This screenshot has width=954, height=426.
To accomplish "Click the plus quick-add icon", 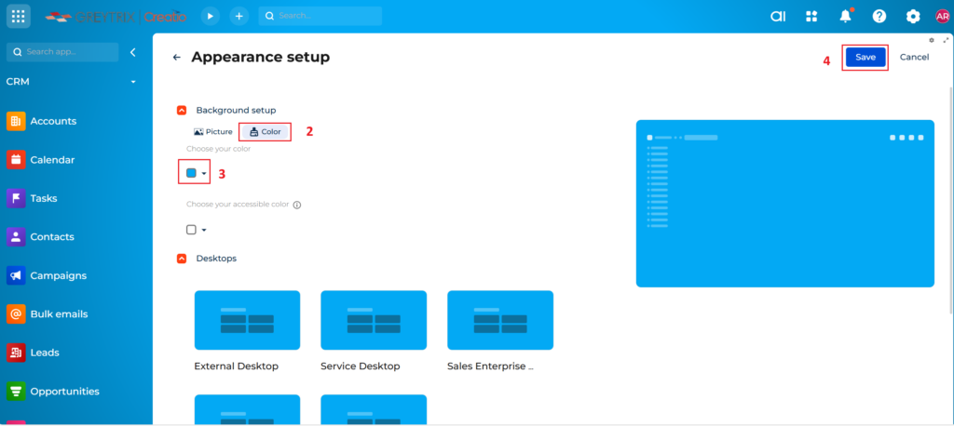I will [x=239, y=16].
